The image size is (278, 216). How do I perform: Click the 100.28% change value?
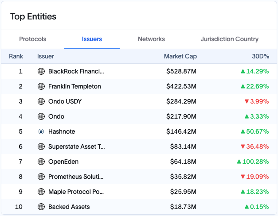255,162
